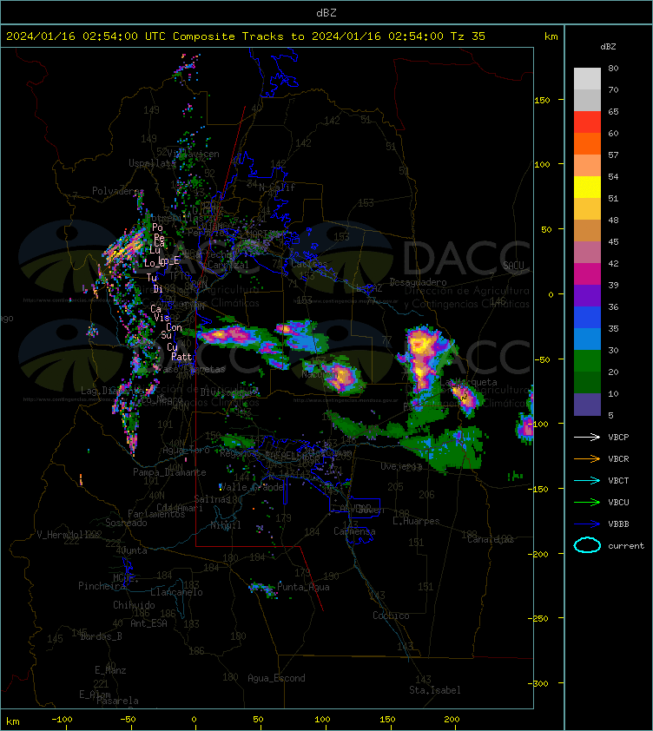Click the white 'Patt' station label
Viewport: 653px width, 731px height.
(181, 357)
